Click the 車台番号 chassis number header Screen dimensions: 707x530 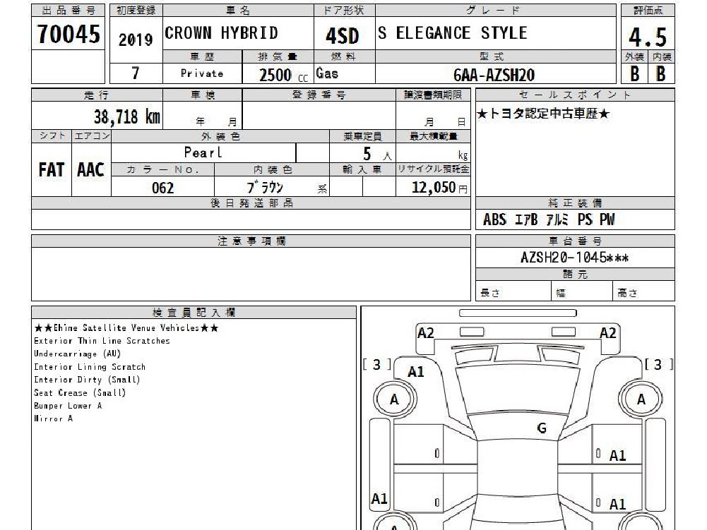(575, 241)
